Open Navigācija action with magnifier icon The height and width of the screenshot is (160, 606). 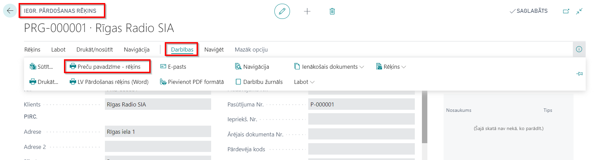252,67
